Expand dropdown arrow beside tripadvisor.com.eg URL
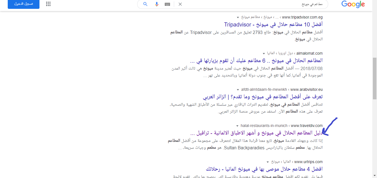The width and height of the screenshot is (377, 178). (238, 17)
